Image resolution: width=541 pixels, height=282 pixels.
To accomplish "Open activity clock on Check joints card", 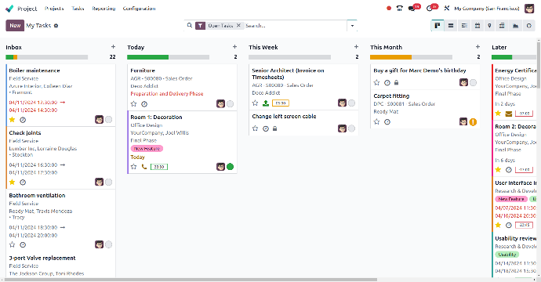I will 23,182.
